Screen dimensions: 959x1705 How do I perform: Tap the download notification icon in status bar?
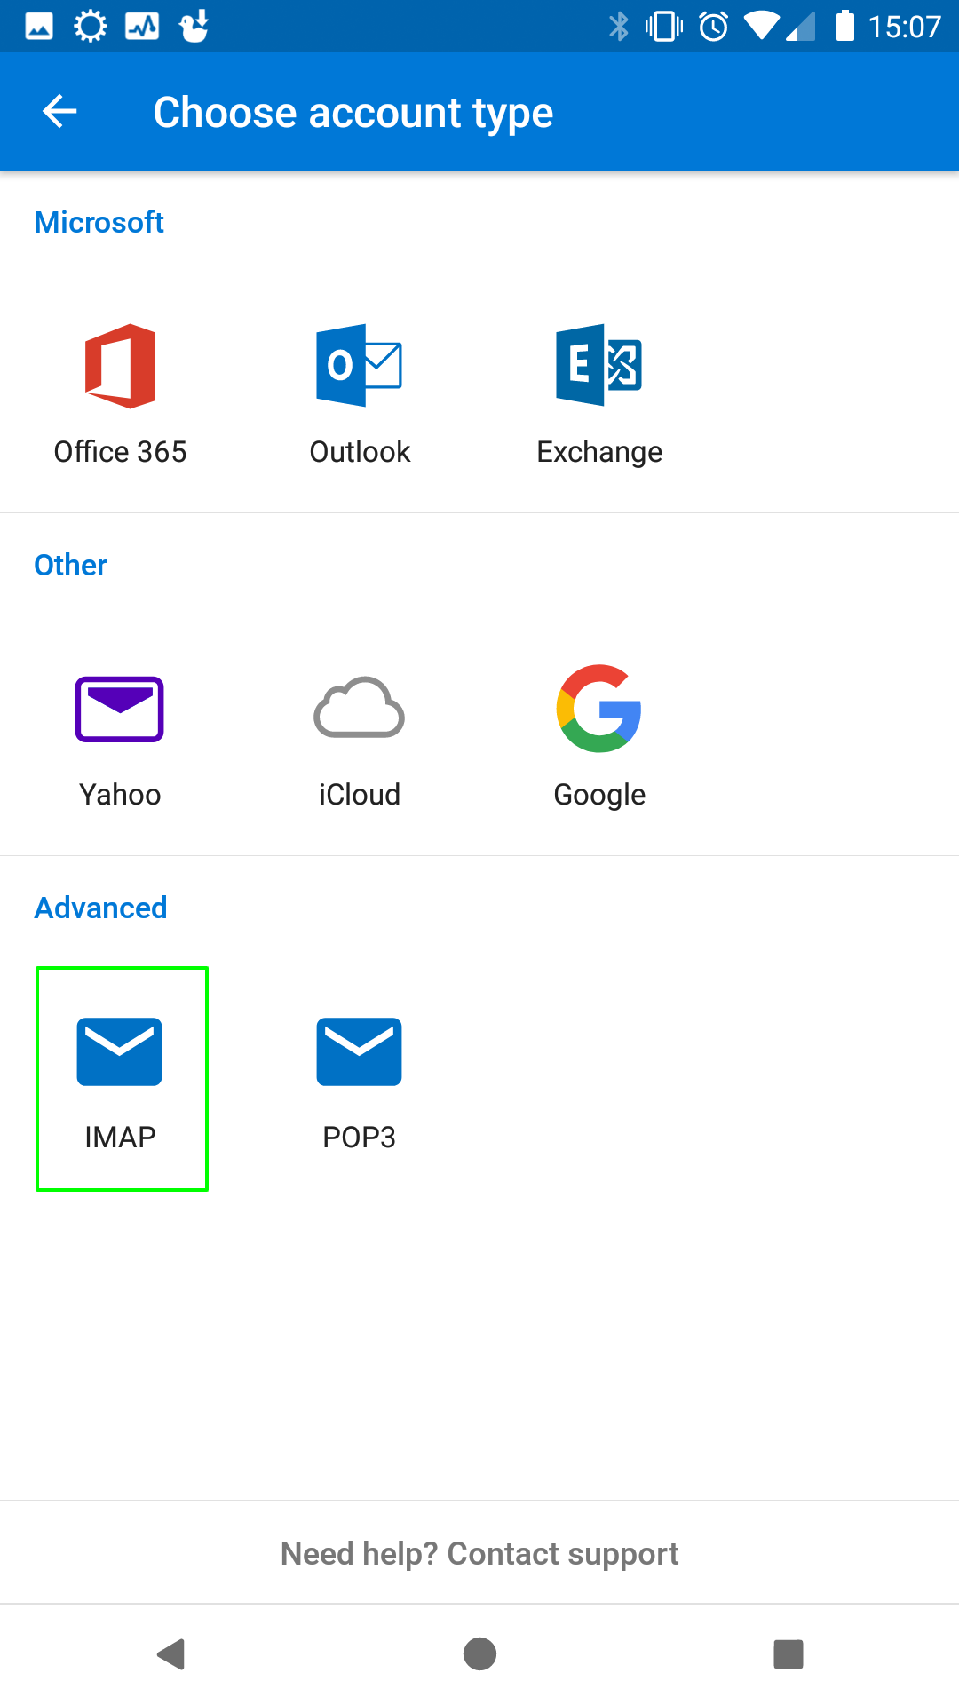(x=194, y=26)
